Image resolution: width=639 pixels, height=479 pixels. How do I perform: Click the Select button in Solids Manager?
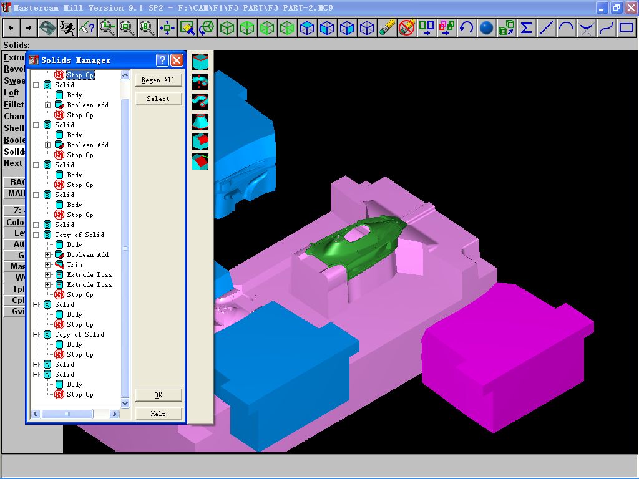pyautogui.click(x=158, y=99)
